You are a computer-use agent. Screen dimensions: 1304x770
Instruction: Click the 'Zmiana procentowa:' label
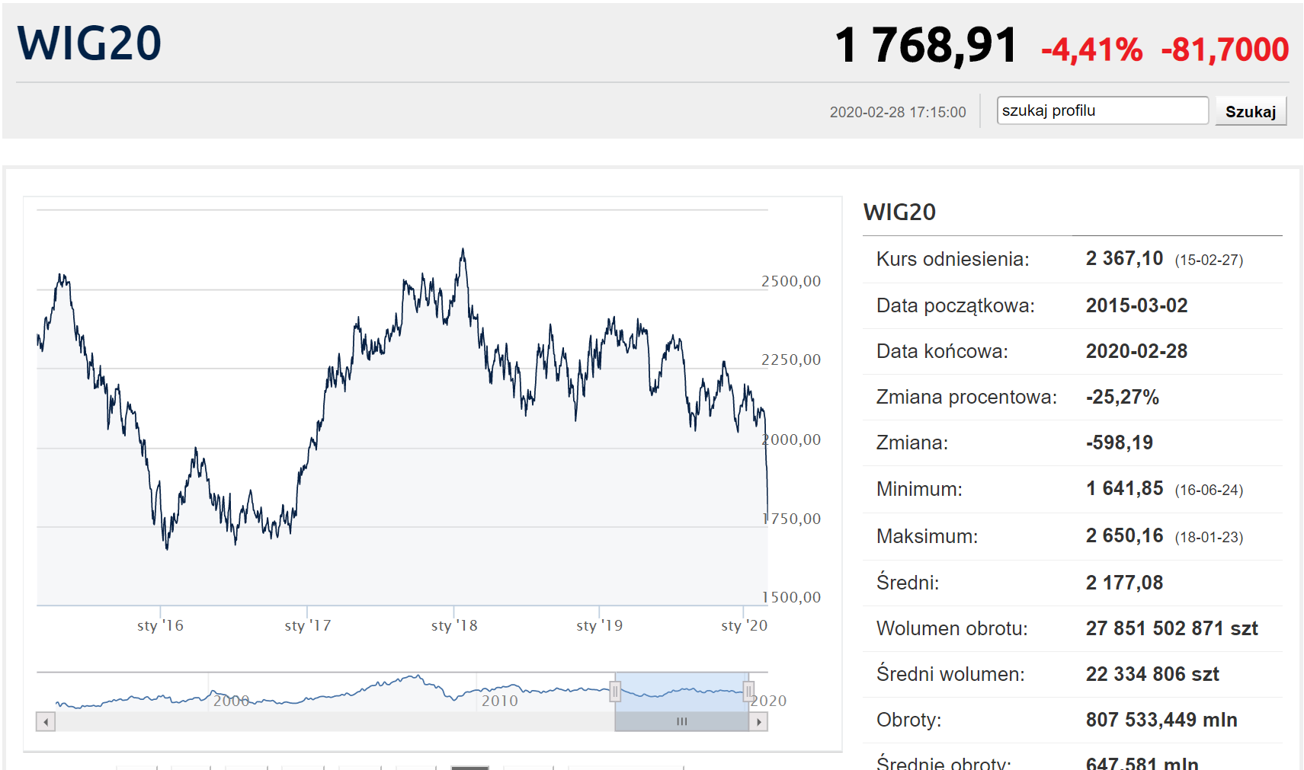[x=966, y=397]
